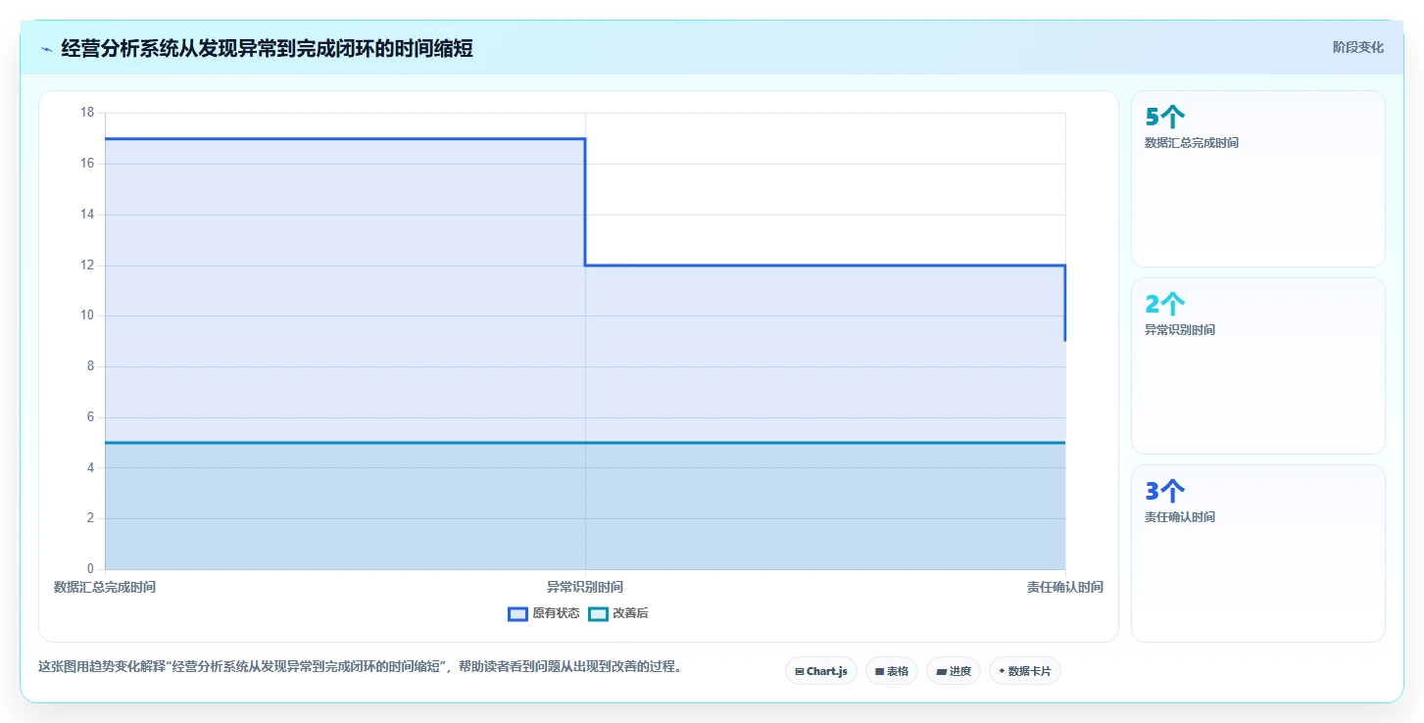Toggle the 原有状态 legend swatch

click(x=517, y=614)
